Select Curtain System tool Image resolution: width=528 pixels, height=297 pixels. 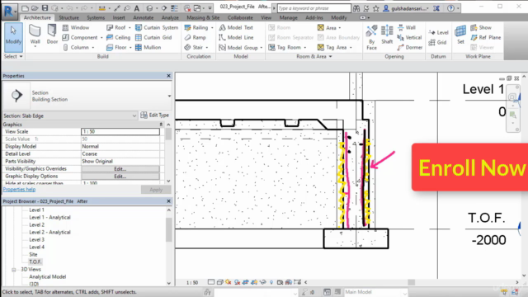click(157, 27)
